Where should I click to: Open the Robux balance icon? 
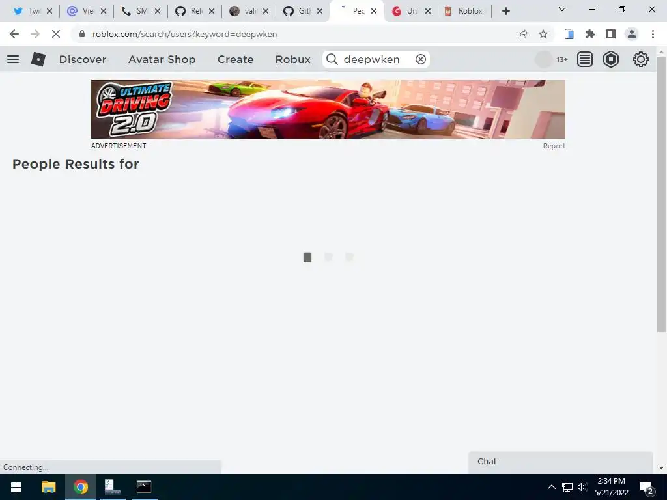pos(611,59)
